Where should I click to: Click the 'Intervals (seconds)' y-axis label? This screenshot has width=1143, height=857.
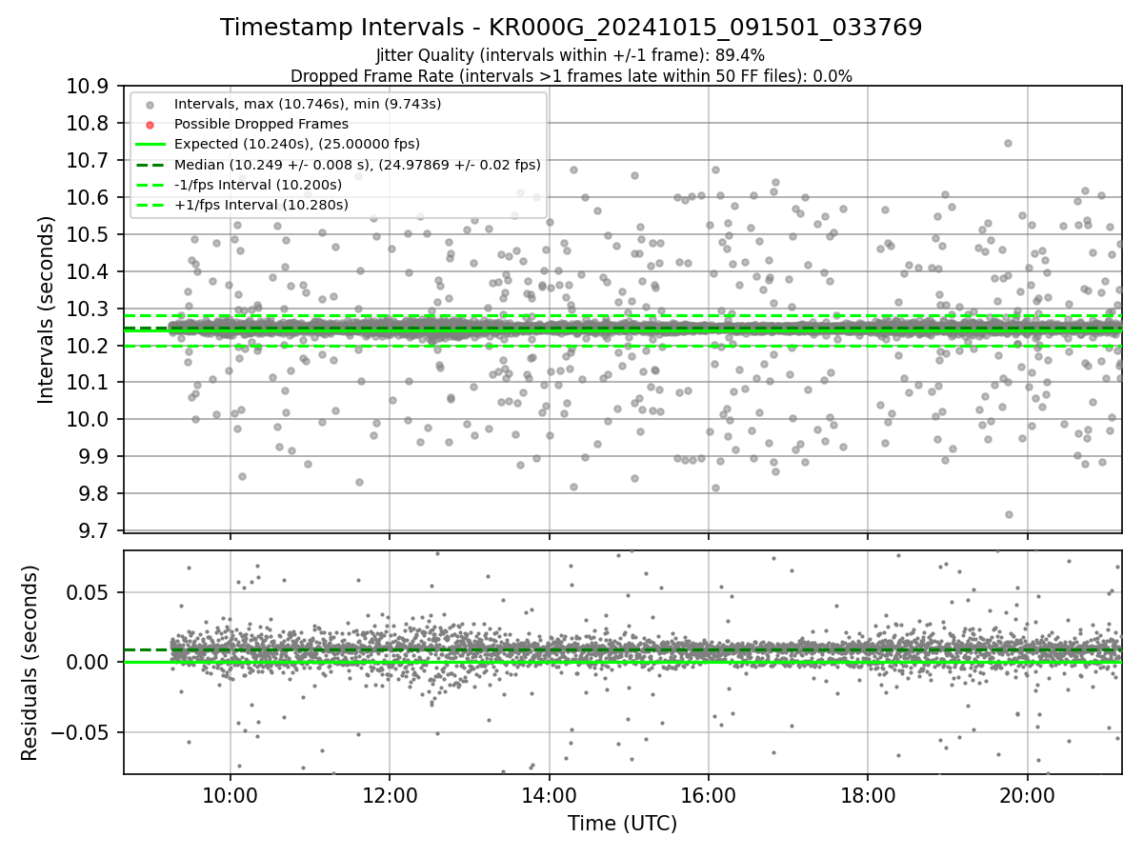point(47,309)
